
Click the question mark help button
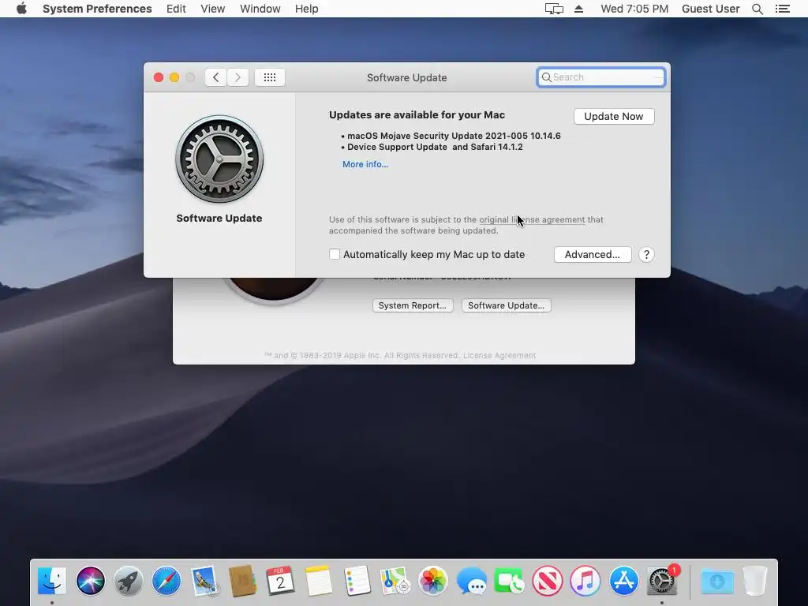pyautogui.click(x=646, y=255)
